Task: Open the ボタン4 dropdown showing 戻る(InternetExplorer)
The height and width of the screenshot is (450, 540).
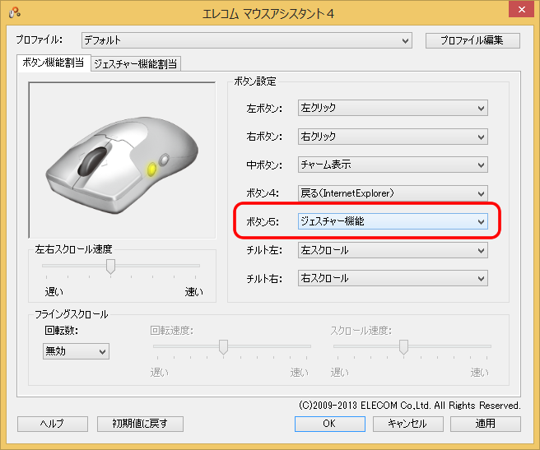Action: (x=393, y=193)
